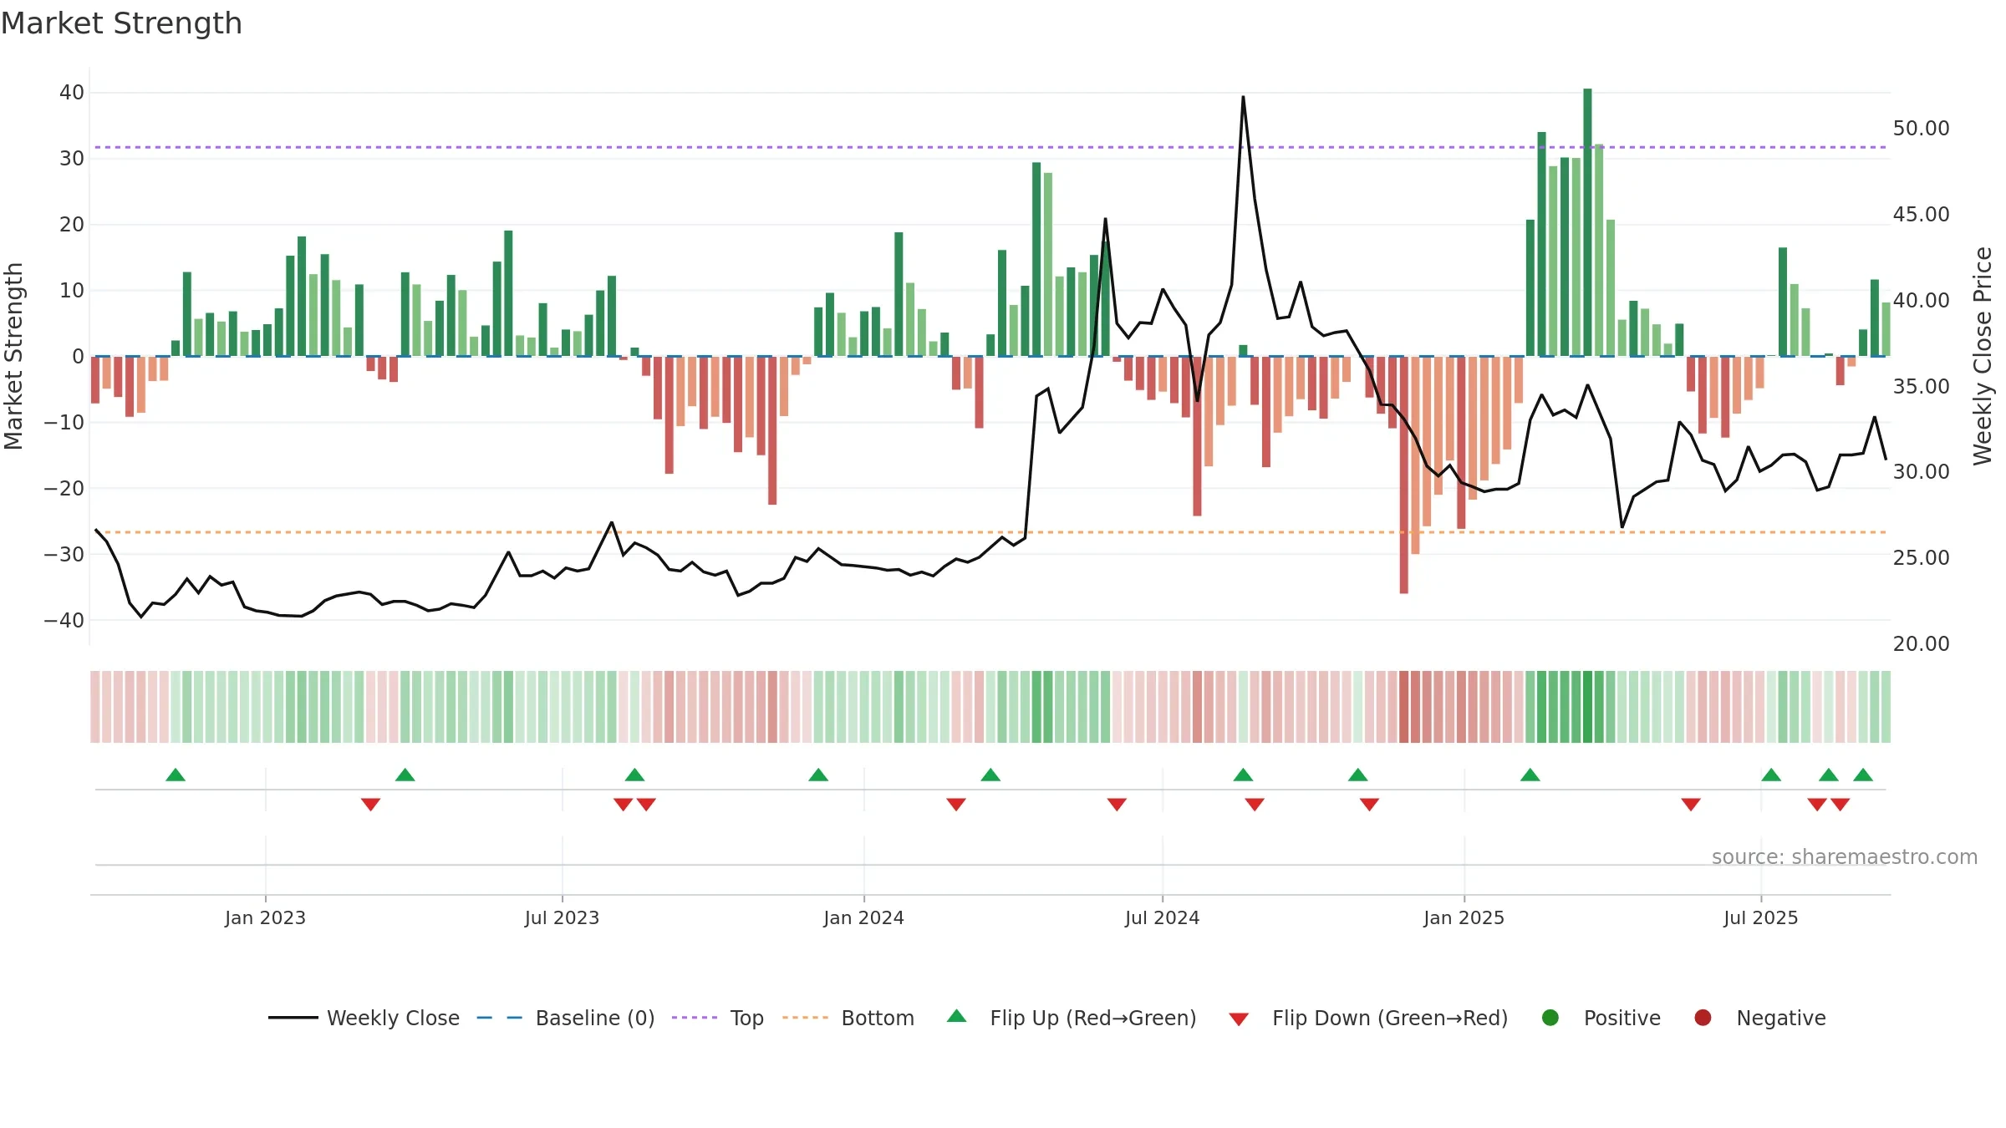
Task: Click the Jul 2023 axis label
Action: 563,917
